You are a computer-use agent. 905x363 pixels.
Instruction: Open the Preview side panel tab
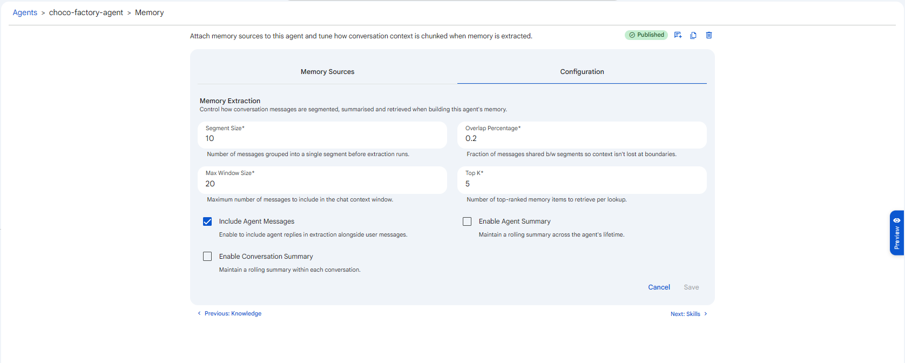896,233
